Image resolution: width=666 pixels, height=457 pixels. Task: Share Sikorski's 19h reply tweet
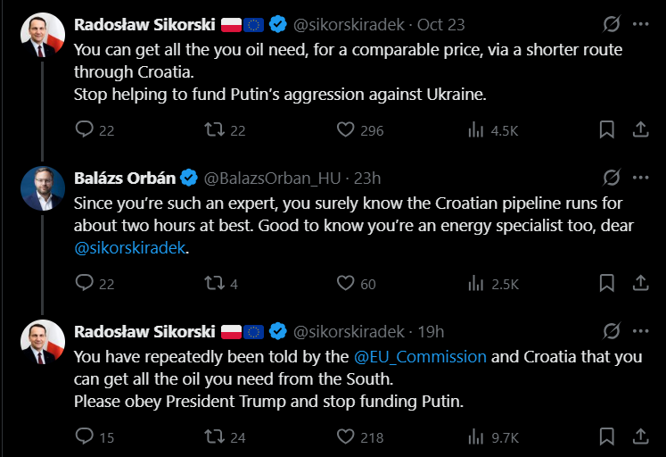[639, 437]
